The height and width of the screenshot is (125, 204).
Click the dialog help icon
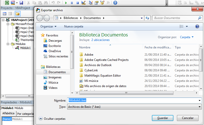(197, 26)
